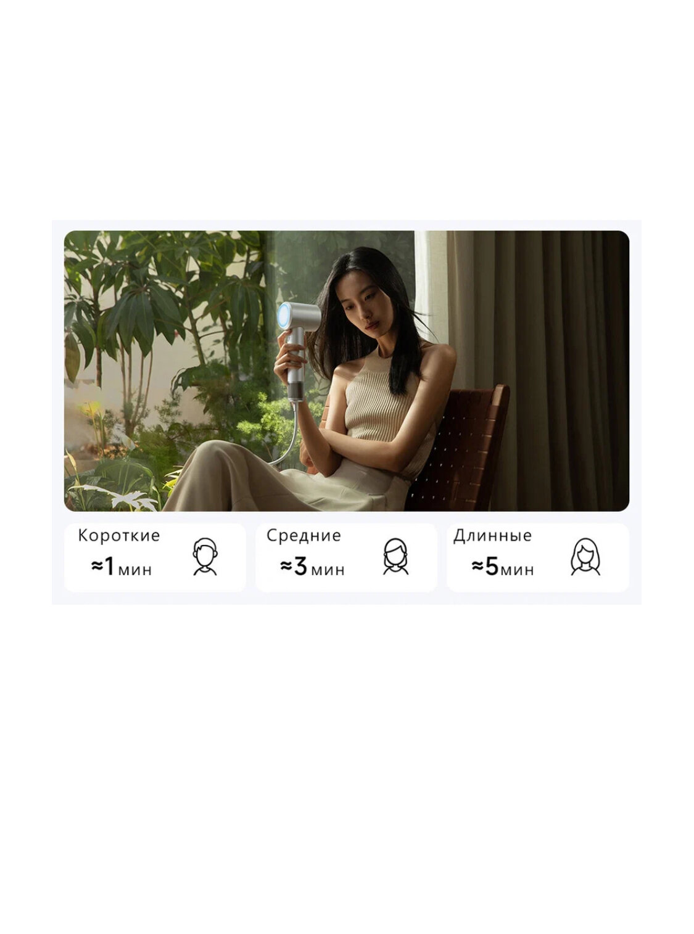Click the long hair woman icon
This screenshot has height=934, width=694.
coord(585,557)
